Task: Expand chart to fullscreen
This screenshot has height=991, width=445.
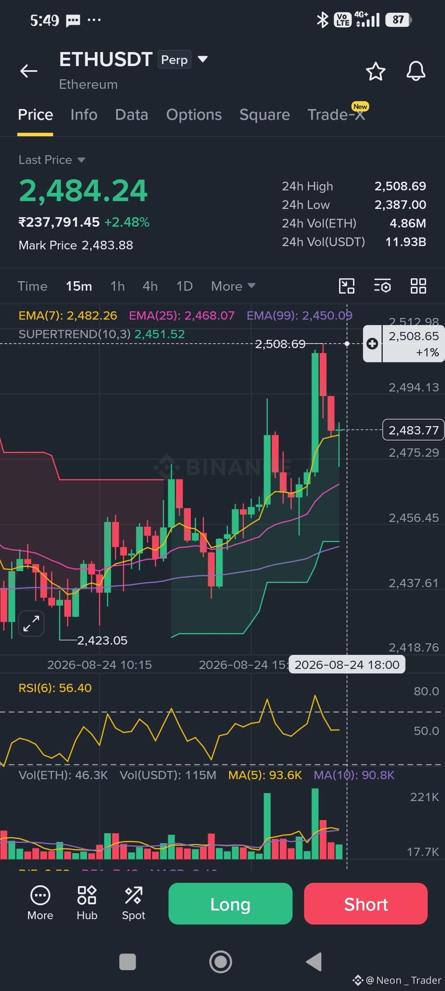Action: (x=31, y=624)
